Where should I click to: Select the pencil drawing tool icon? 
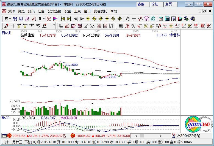pos(6,26)
